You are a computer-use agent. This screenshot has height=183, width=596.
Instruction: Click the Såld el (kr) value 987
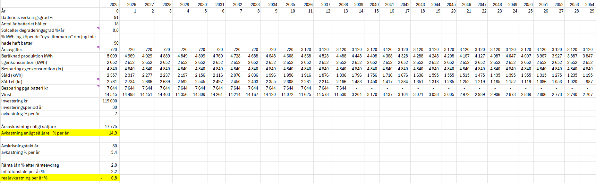(x=589, y=82)
